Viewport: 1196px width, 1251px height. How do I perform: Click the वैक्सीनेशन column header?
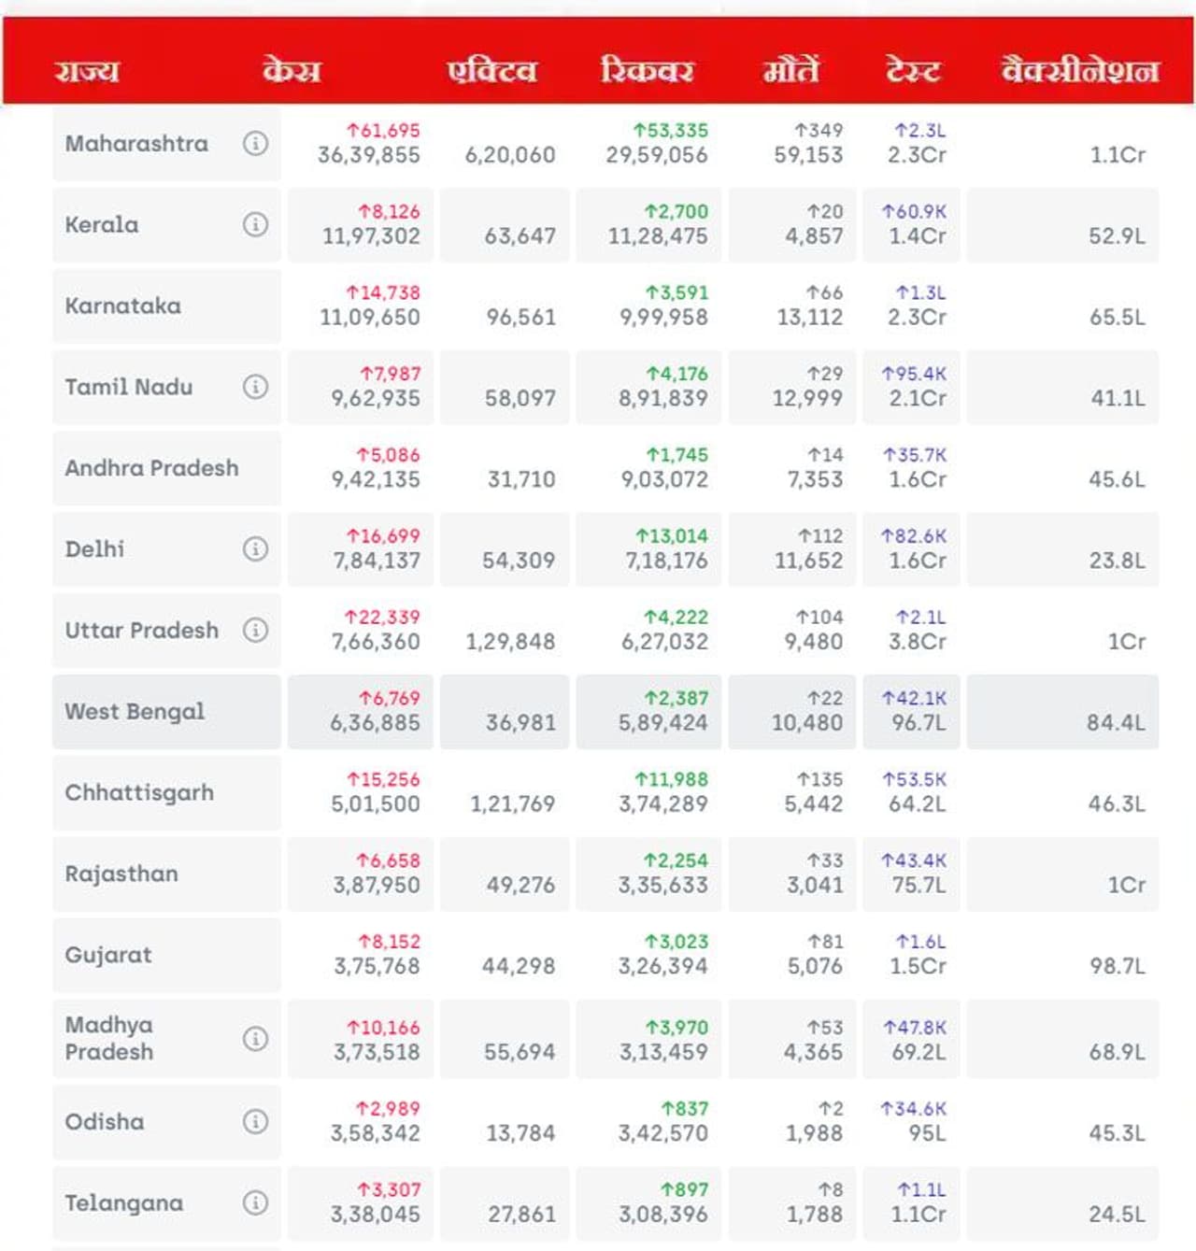(x=1080, y=71)
